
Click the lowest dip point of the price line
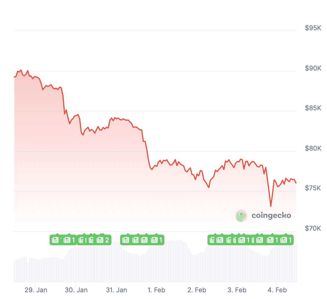pyautogui.click(x=271, y=206)
